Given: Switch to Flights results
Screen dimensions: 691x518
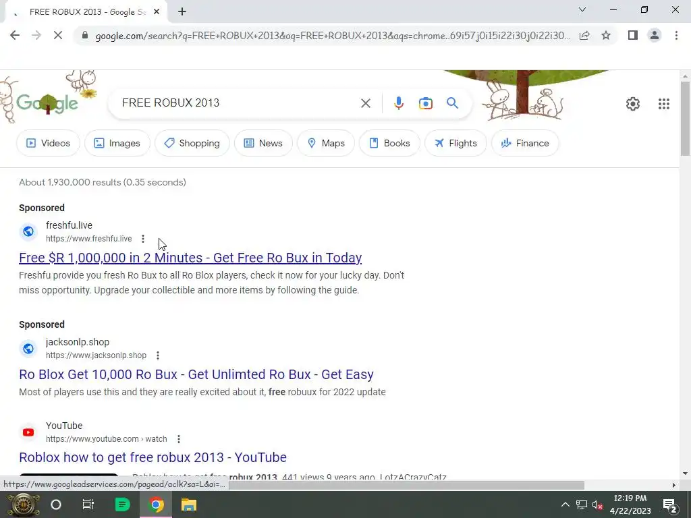Looking at the screenshot, I should pyautogui.click(x=455, y=143).
